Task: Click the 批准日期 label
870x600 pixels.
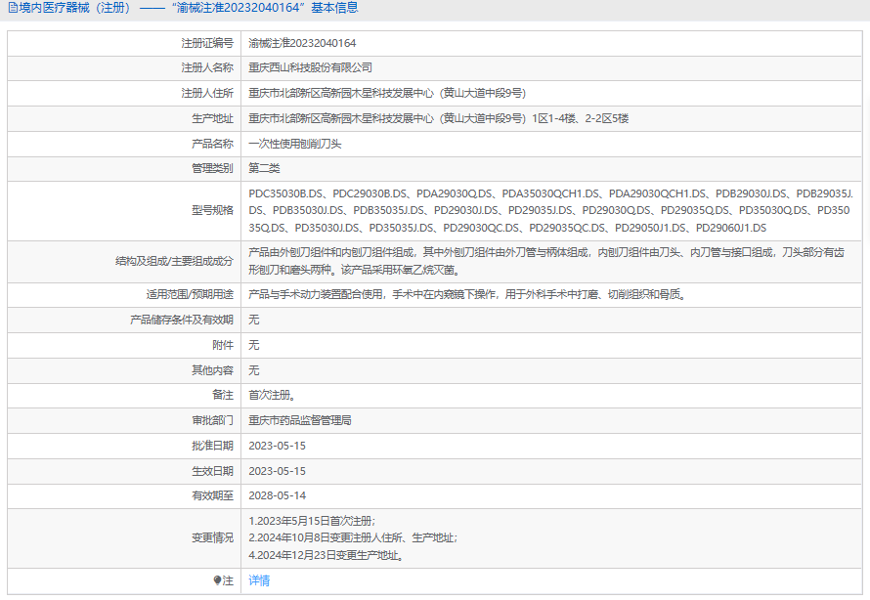Action: tap(212, 446)
